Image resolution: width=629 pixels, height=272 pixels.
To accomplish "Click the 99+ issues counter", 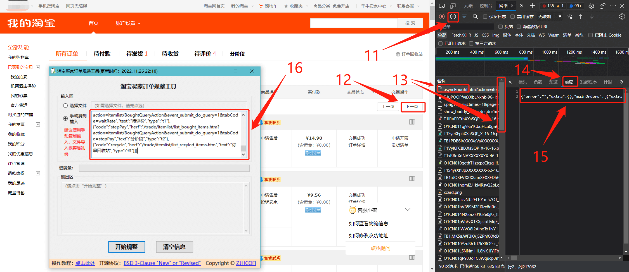I will (576, 6).
